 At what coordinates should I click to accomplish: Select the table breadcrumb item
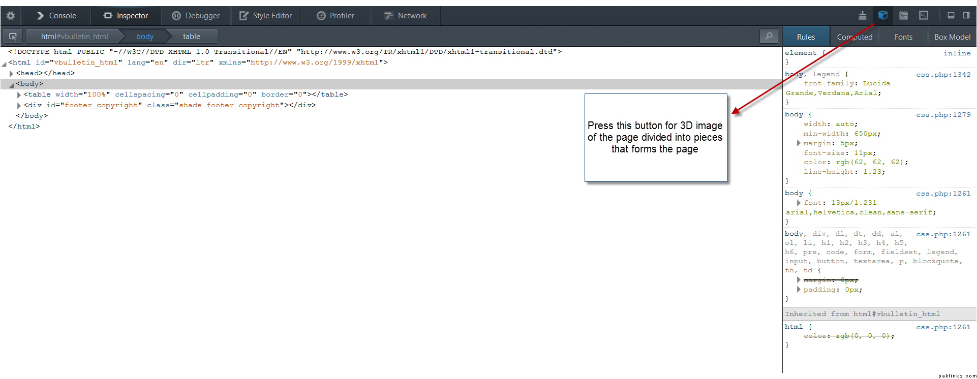[x=191, y=37]
